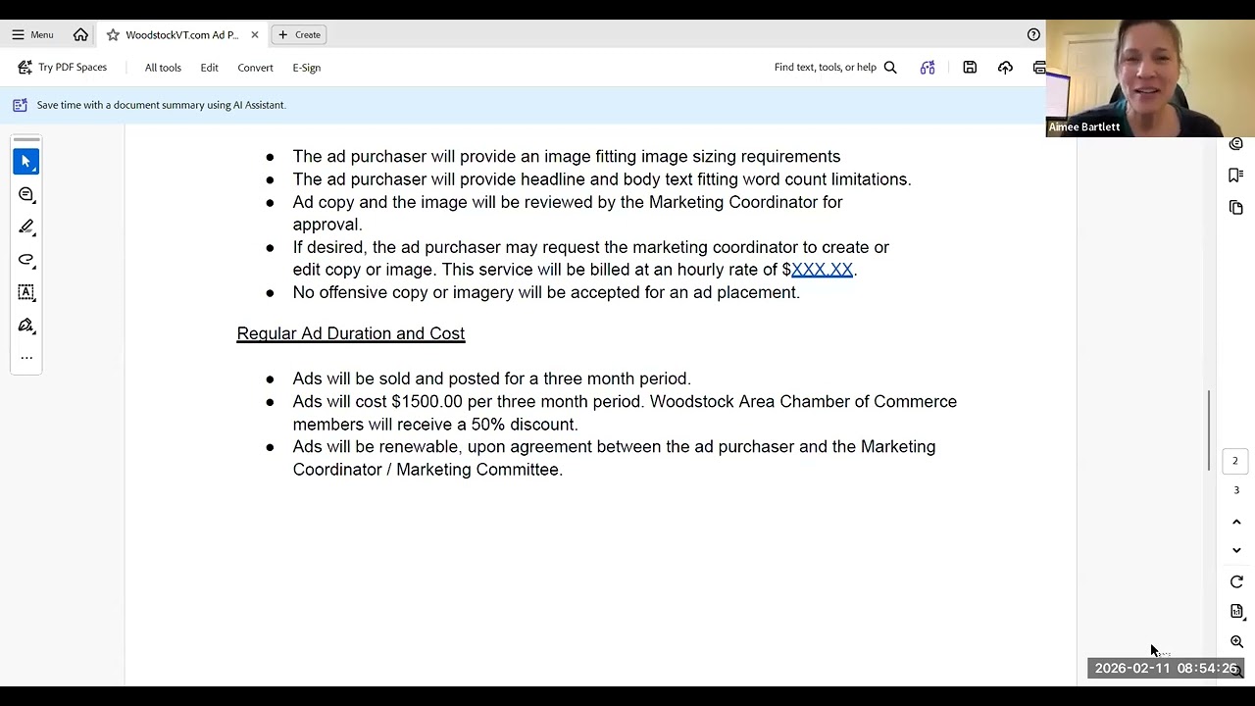This screenshot has width=1255, height=706.
Task: Open Try PDF Spaces
Action: (x=63, y=68)
